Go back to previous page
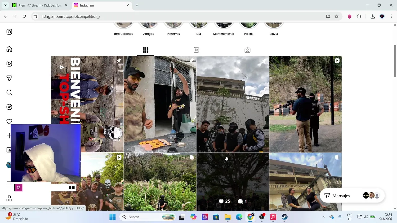Screen dimensions: 397x223 (x=6, y=16)
